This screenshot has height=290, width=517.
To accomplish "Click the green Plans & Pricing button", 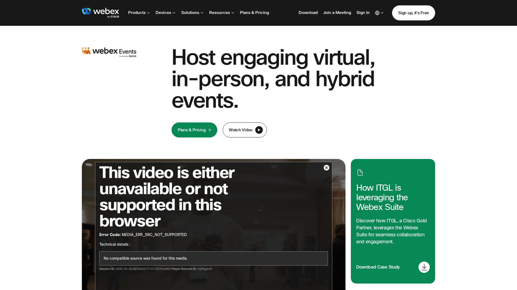I will pos(194,130).
